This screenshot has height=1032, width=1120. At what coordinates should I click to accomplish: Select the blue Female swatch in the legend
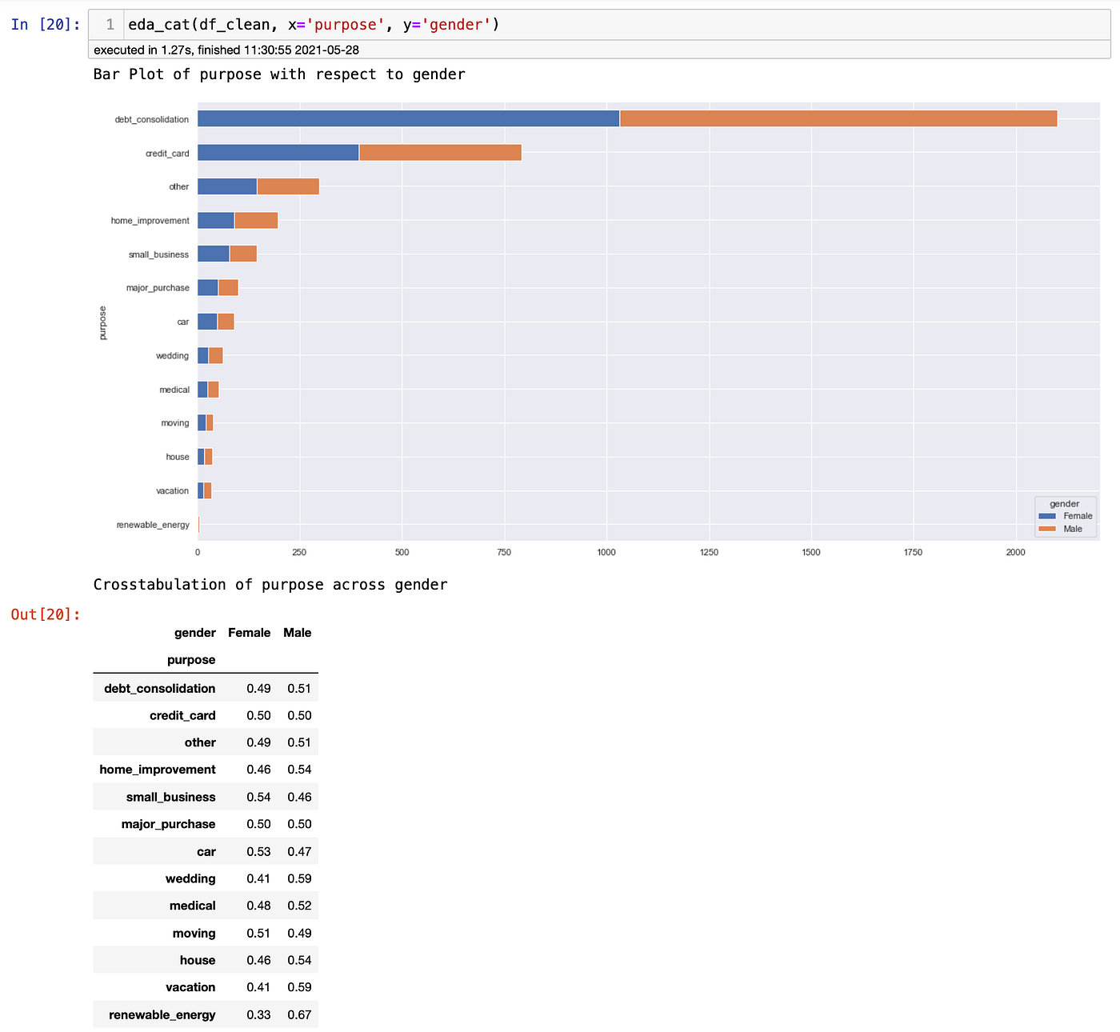(1047, 516)
